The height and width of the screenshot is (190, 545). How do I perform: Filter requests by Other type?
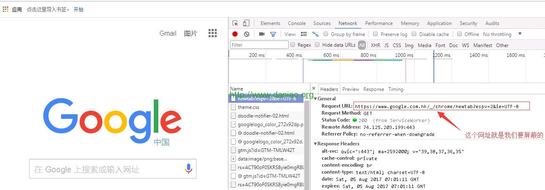click(x=502, y=45)
